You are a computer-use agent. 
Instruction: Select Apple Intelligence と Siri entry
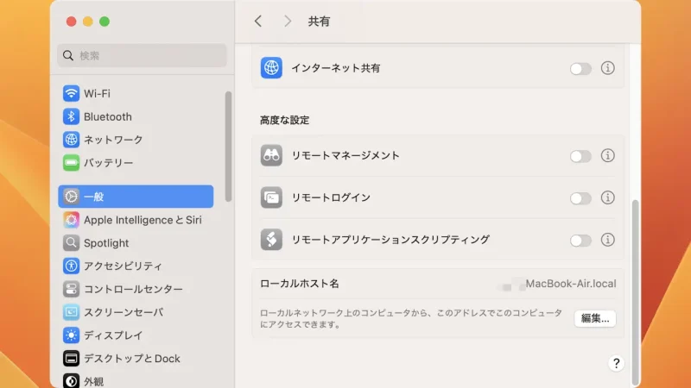pos(136,220)
